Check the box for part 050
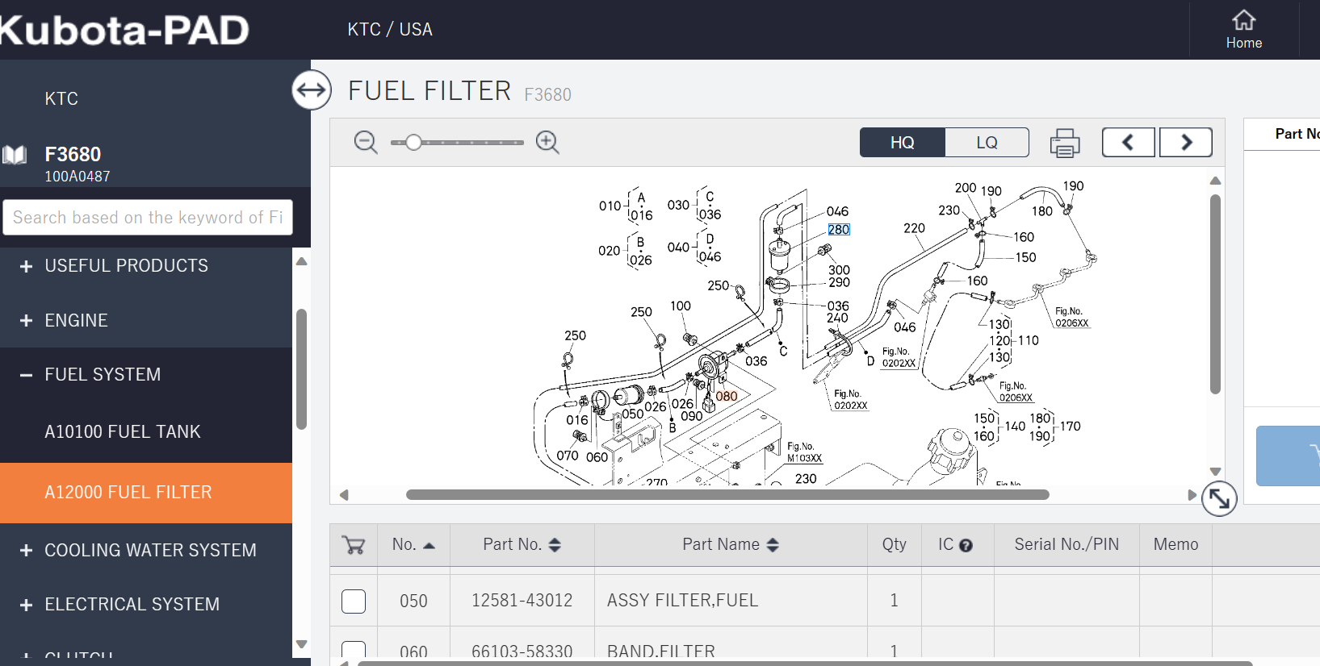 pyautogui.click(x=354, y=601)
